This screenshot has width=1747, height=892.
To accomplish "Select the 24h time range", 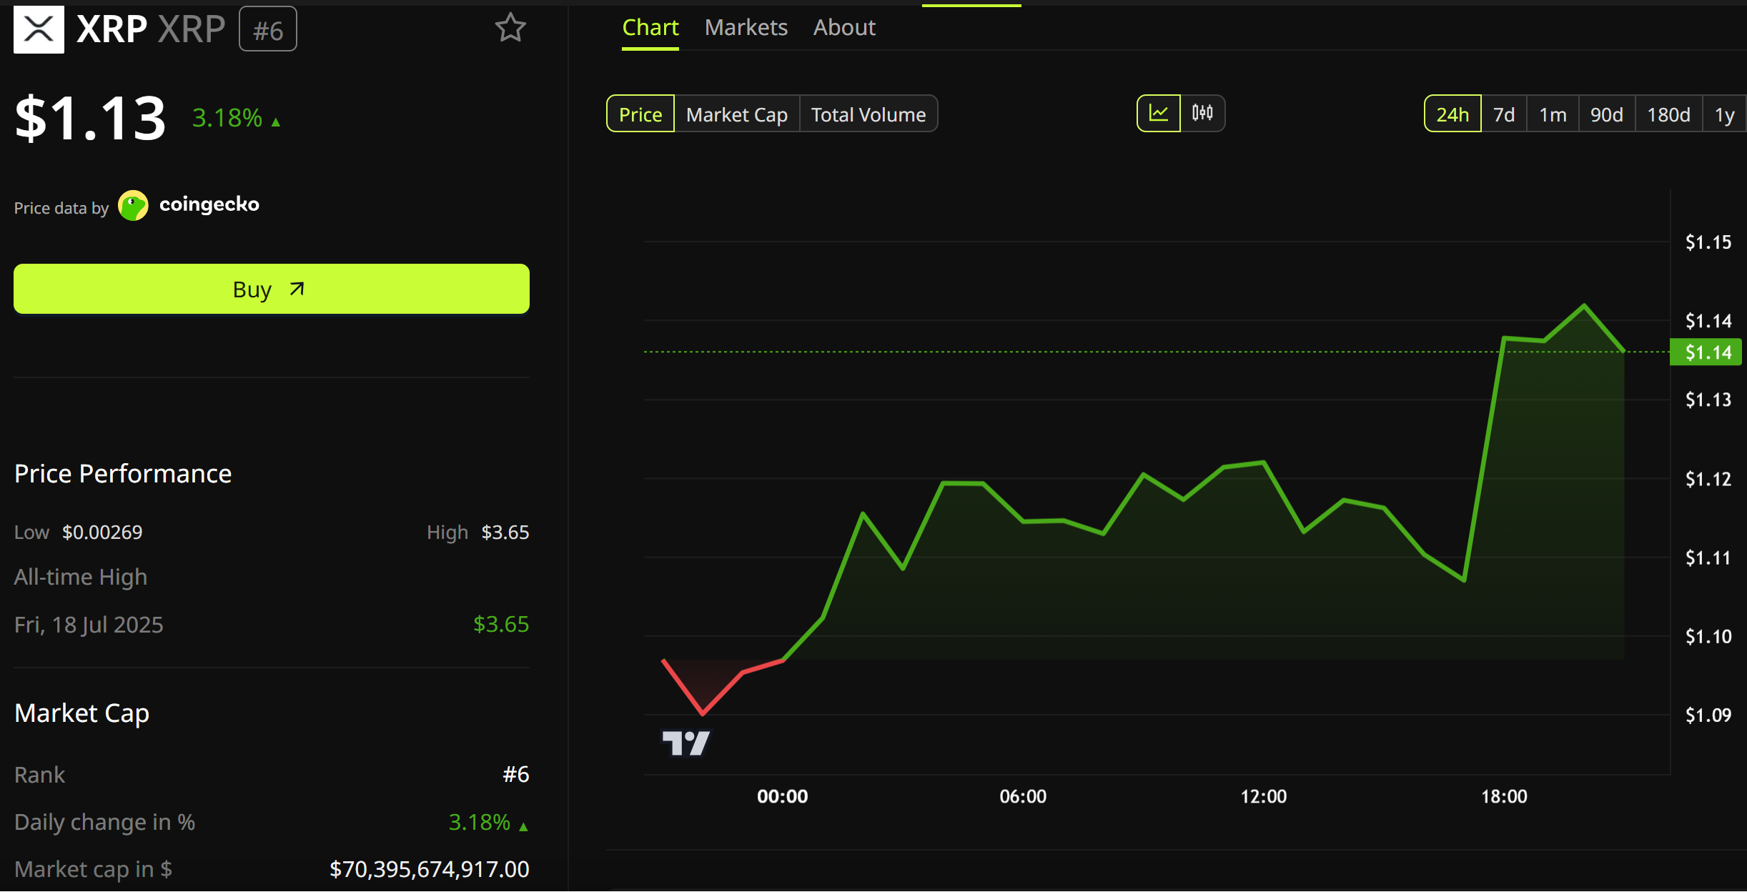I will coord(1452,114).
